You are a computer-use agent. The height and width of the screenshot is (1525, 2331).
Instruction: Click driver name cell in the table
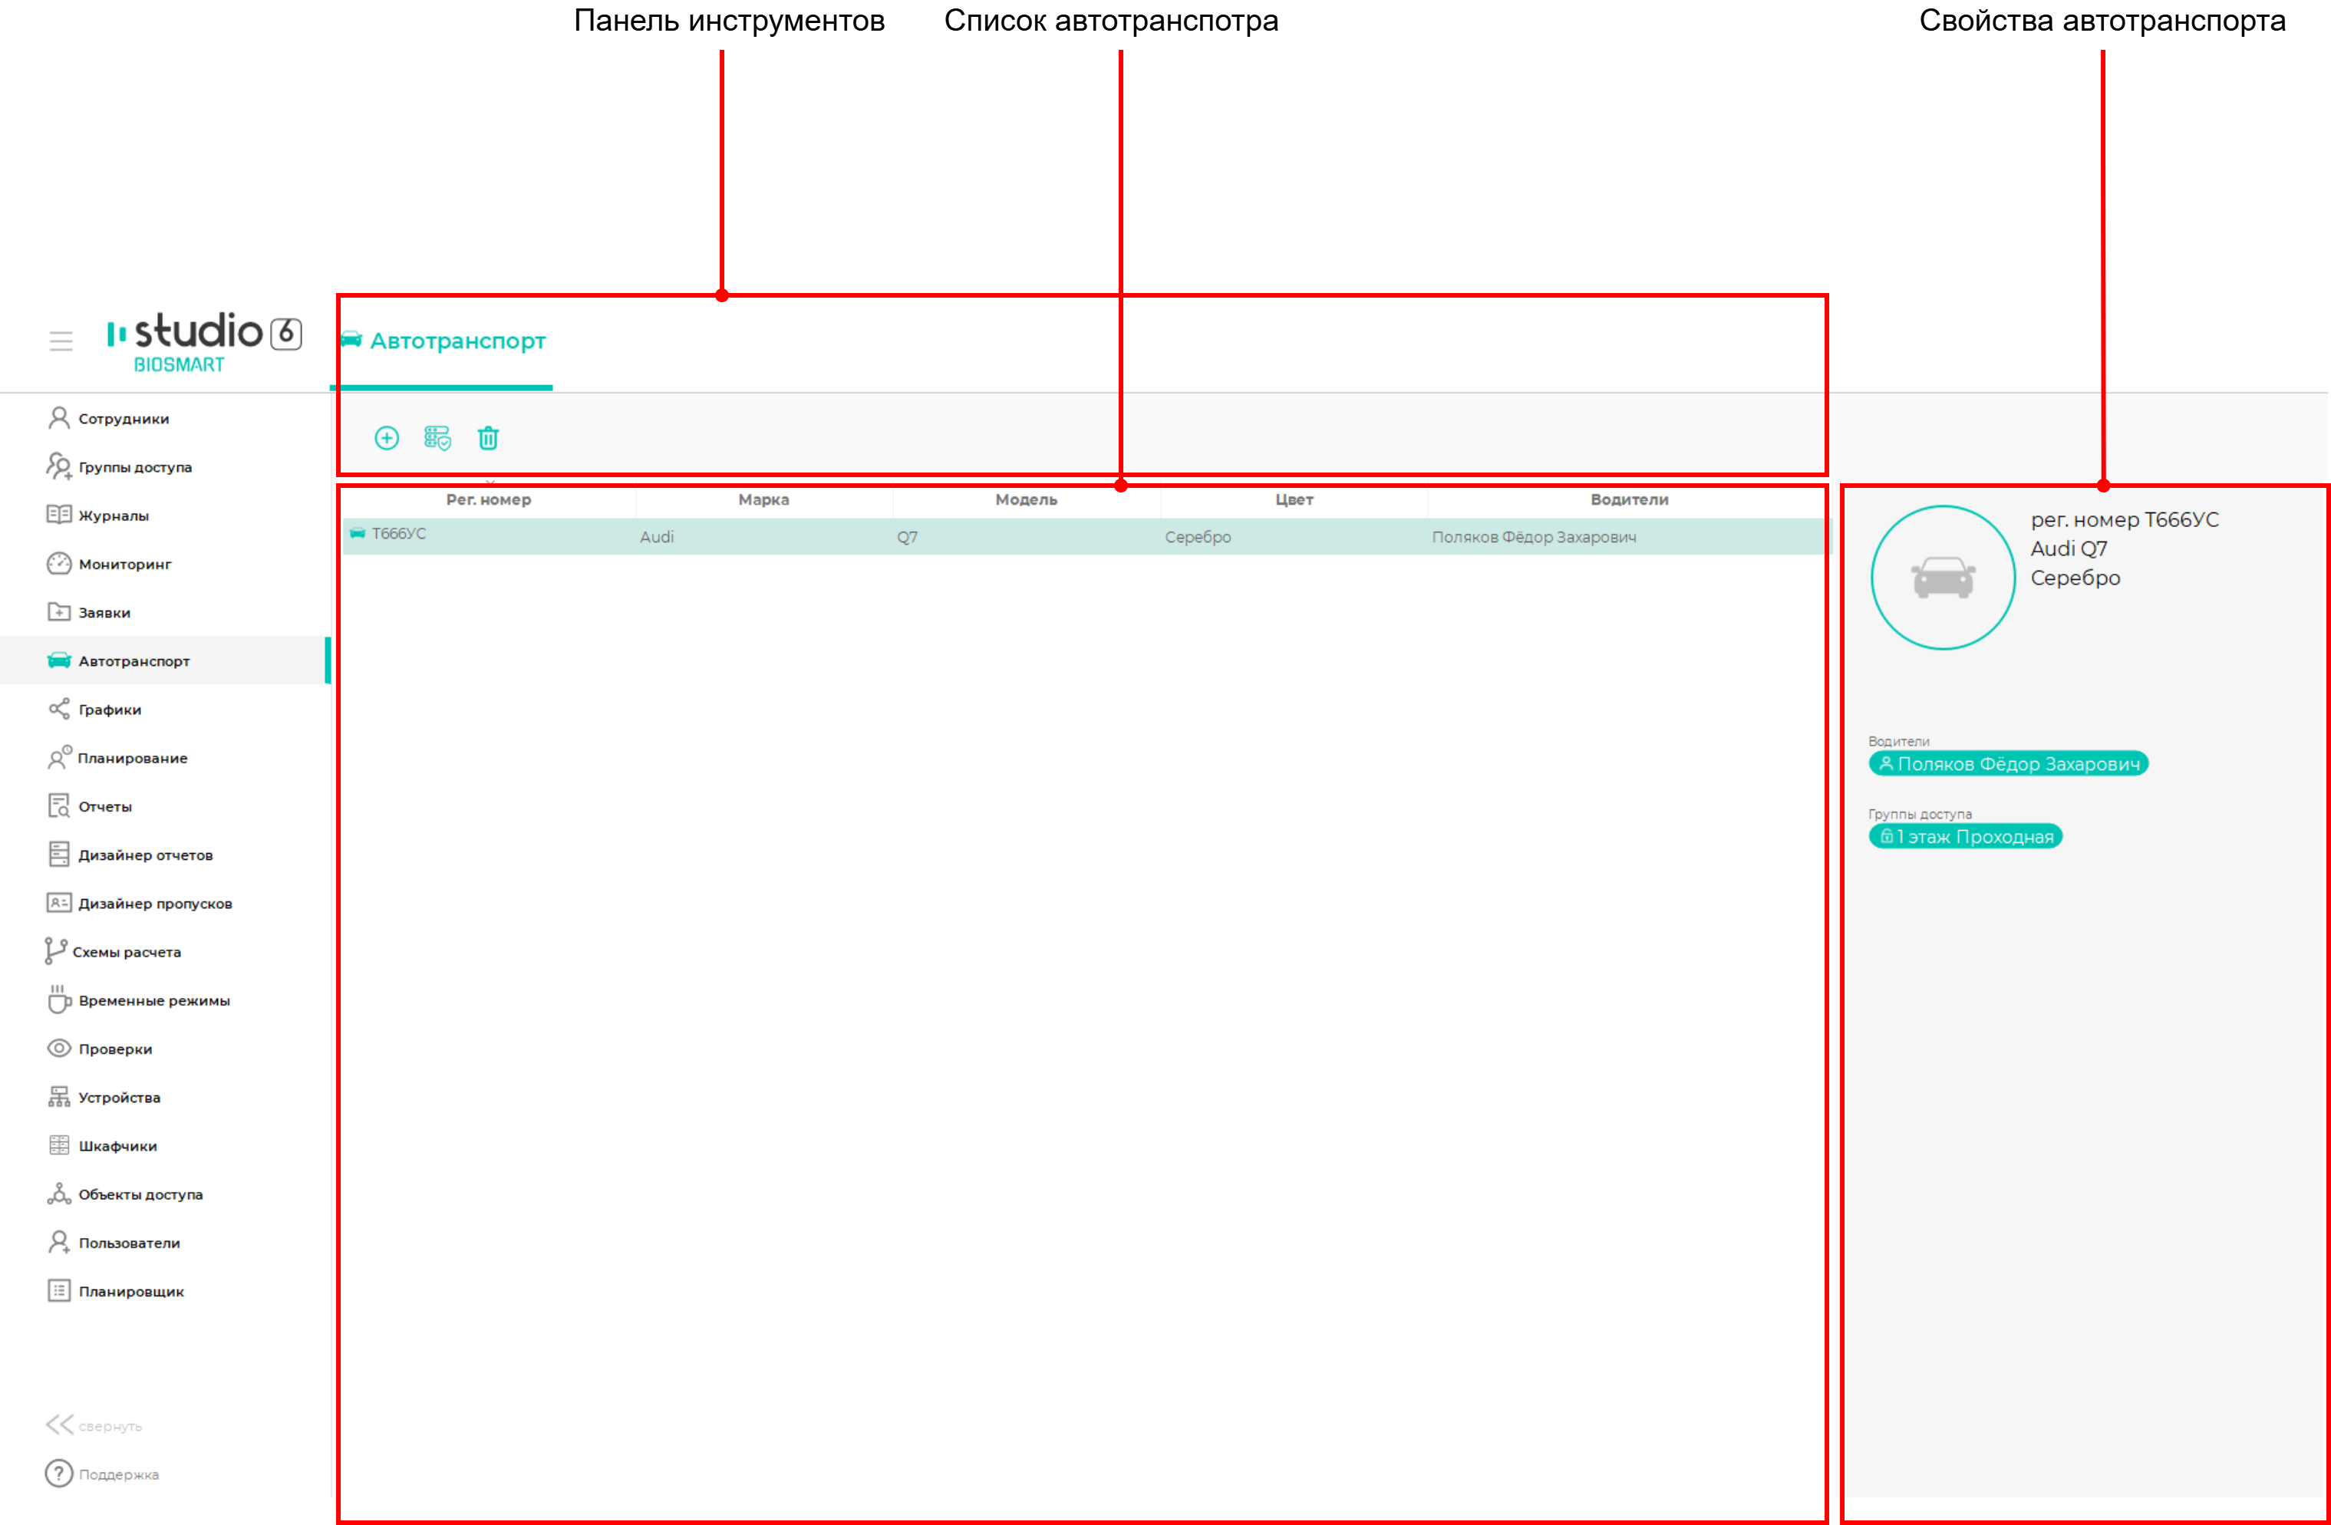tap(1534, 537)
